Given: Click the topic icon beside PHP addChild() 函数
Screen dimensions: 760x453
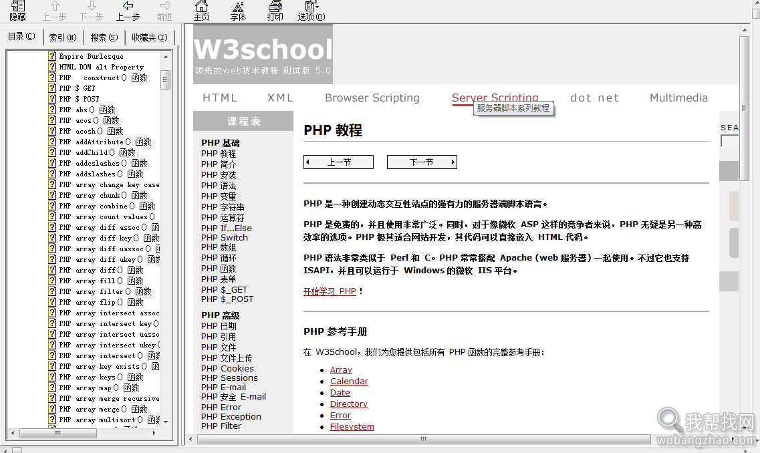Looking at the screenshot, I should coord(52,152).
